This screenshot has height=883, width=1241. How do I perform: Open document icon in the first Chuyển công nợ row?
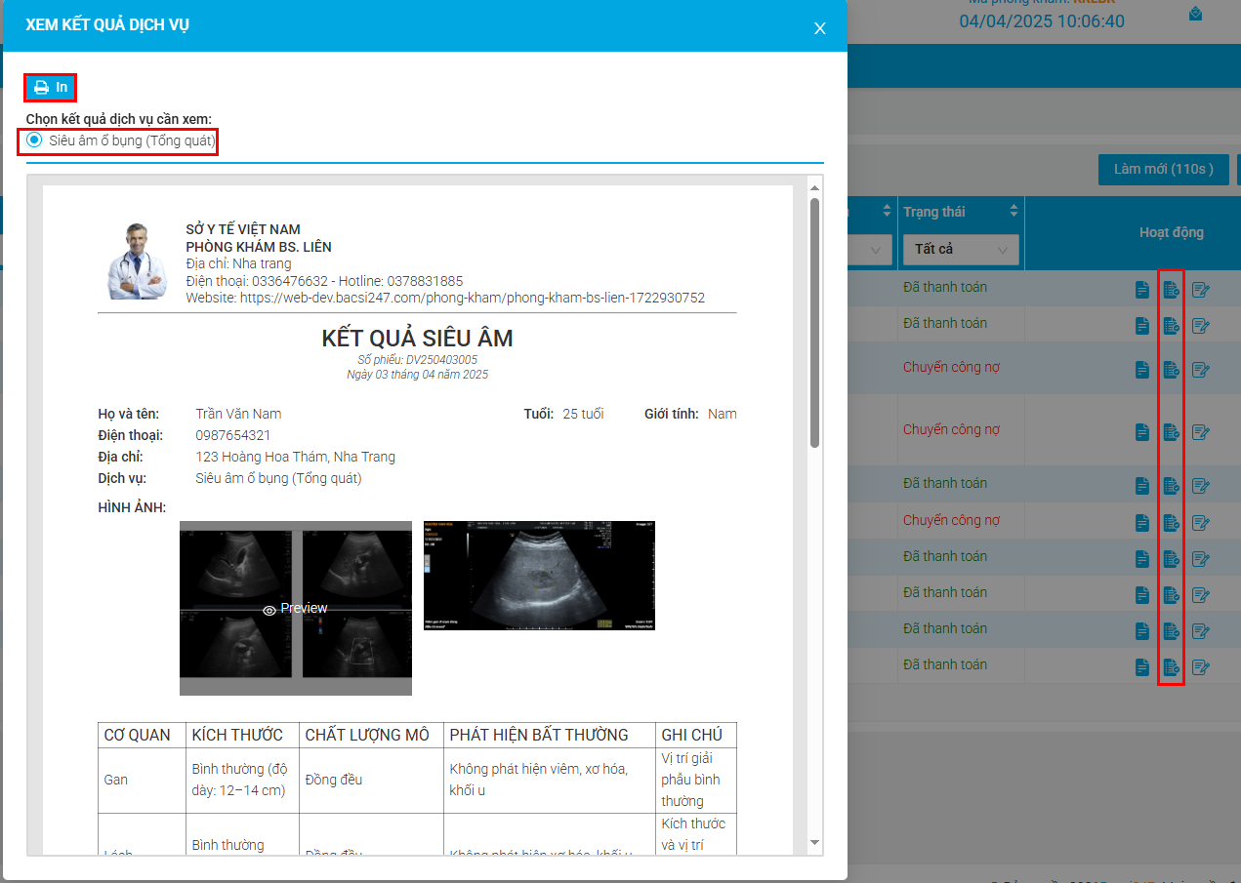[x=1142, y=370]
